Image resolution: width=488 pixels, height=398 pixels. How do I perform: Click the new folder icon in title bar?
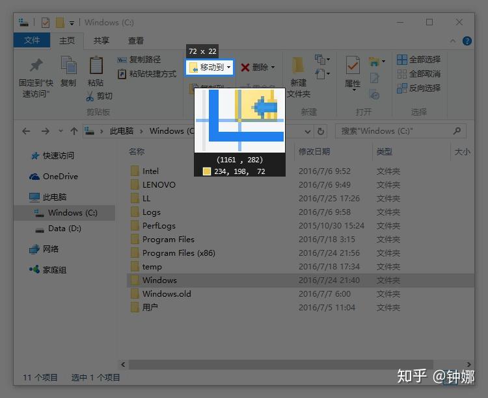[60, 23]
